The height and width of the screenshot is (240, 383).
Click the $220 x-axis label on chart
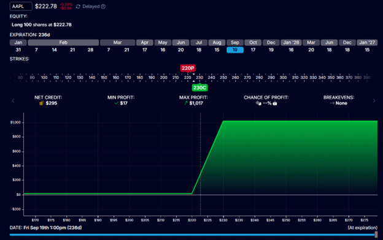click(x=192, y=220)
